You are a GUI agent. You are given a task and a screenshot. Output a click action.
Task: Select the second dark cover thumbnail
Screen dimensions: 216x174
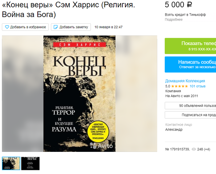click(x=30, y=164)
